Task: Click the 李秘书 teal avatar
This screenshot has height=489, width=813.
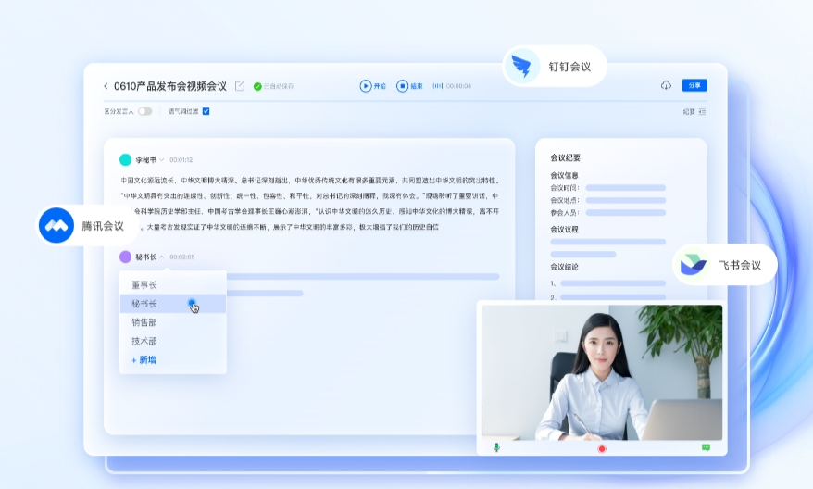Action: [126, 159]
